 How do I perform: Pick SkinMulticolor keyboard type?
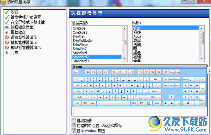pyautogui.click(x=97, y=40)
